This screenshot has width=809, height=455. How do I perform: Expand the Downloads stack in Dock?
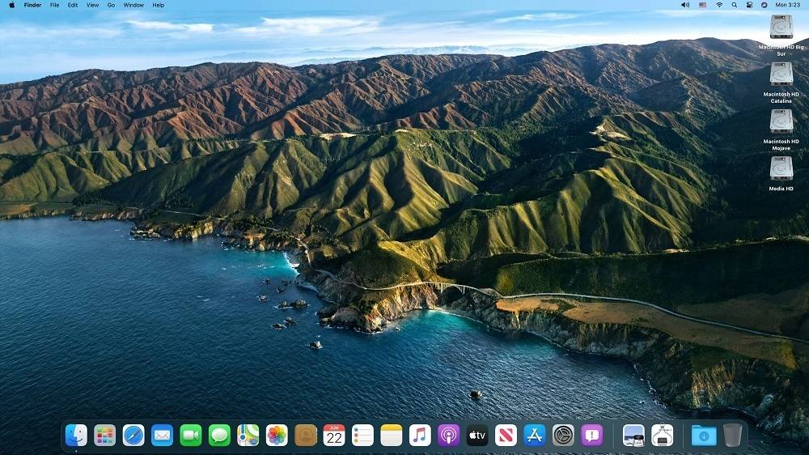(704, 435)
